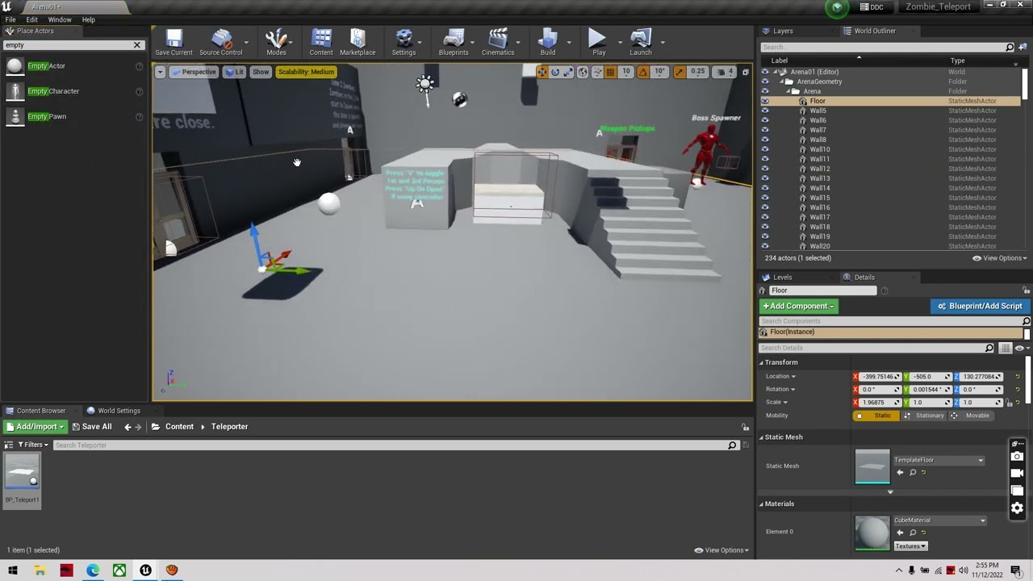
Task: Open the scale snap 0.25 dropdown
Action: point(698,72)
